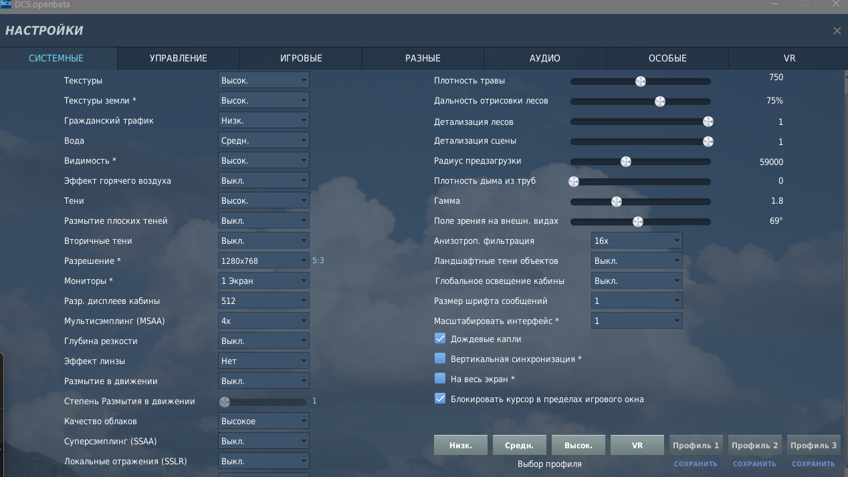Open the Мультисэмплинг (MSAA) dropdown
Viewport: 848px width, 477px height.
click(x=263, y=321)
